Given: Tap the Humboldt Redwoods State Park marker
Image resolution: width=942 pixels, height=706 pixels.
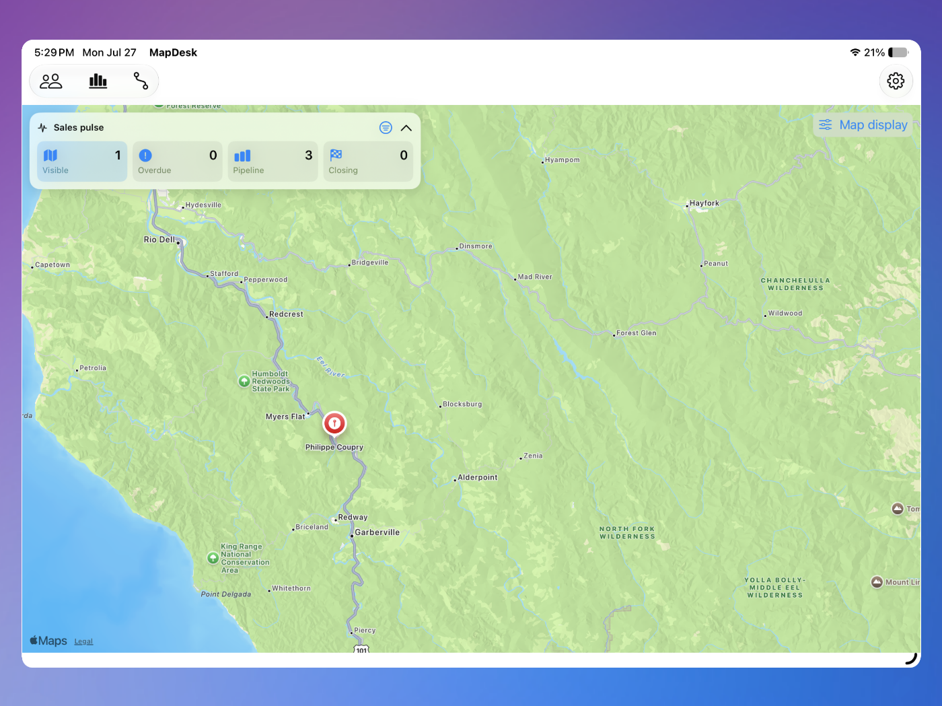Looking at the screenshot, I should (244, 382).
